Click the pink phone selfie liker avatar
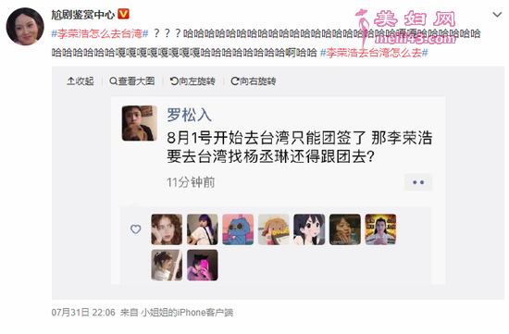 coord(203,265)
